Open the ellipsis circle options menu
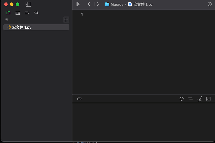Image resolution: width=215 pixels, height=143 pixels. pos(182,99)
